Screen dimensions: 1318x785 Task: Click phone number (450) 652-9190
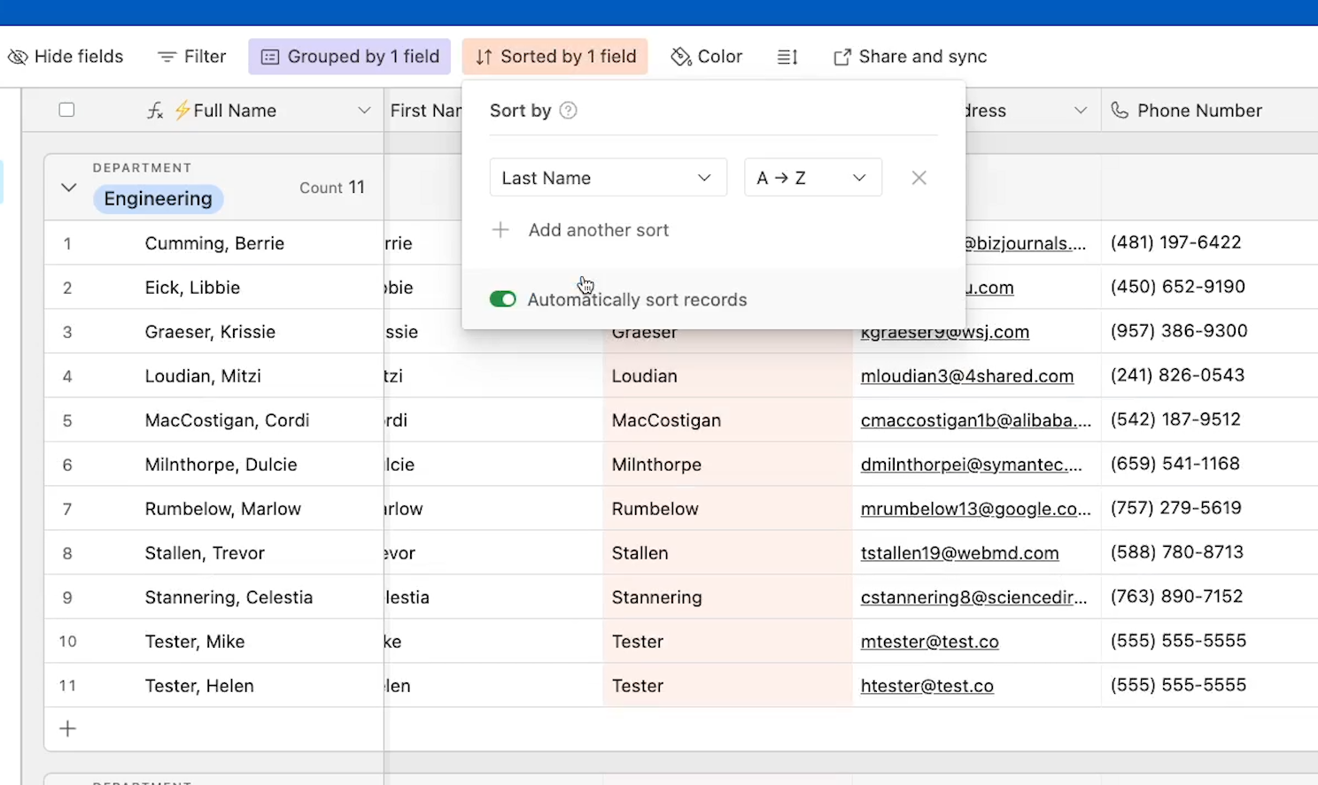tap(1178, 287)
